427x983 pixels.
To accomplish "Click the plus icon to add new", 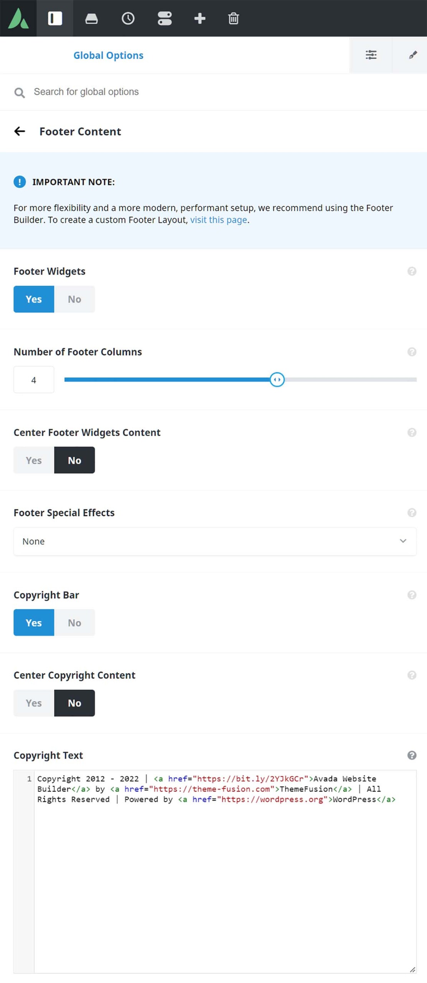I will coord(200,18).
